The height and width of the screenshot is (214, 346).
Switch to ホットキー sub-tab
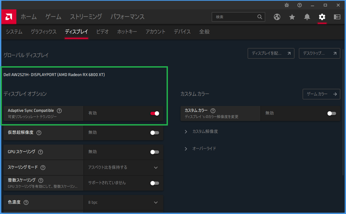click(x=127, y=32)
